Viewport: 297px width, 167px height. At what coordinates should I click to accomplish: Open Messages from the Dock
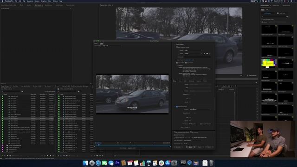coord(111,163)
